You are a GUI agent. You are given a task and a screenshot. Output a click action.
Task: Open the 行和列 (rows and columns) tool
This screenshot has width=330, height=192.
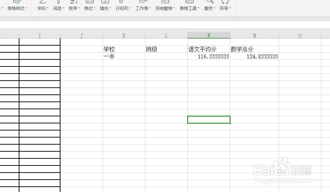click(123, 6)
